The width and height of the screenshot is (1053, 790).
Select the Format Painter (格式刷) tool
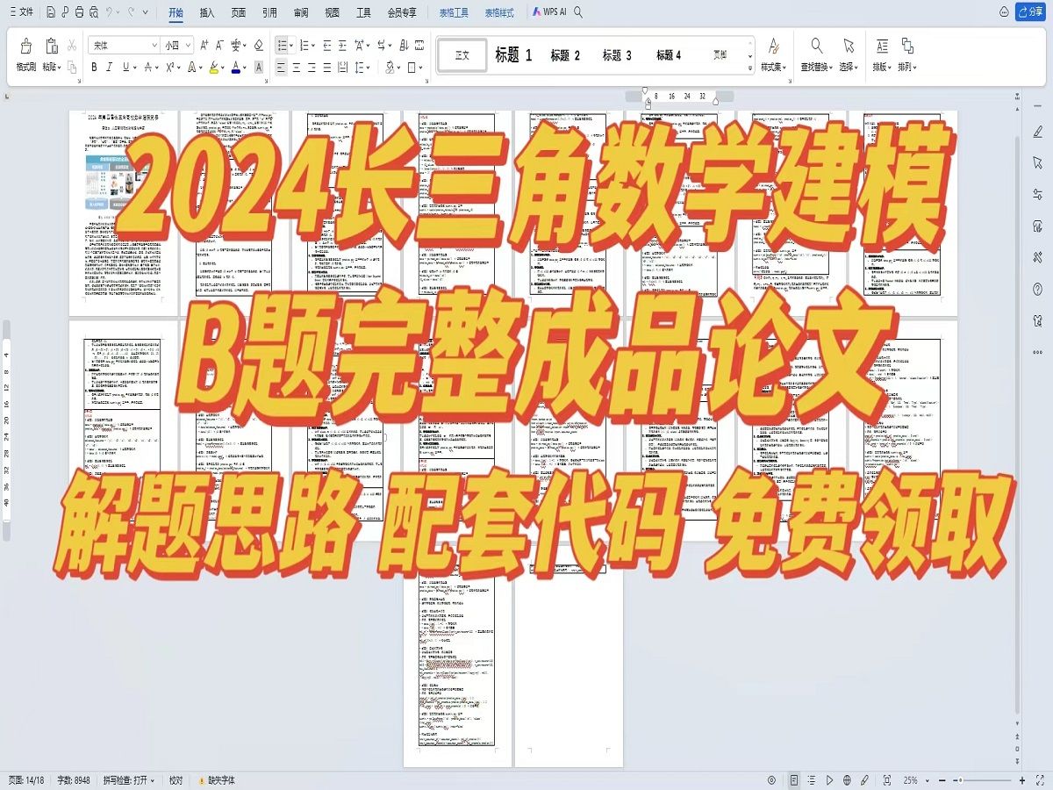point(26,53)
